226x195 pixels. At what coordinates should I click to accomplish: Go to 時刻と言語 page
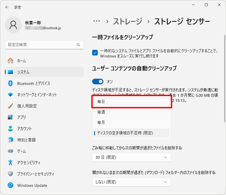(x=44, y=140)
